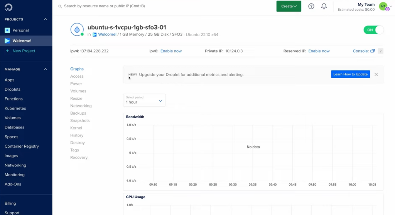Collapse the Manage section
This screenshot has width=395, height=215.
pos(46,69)
